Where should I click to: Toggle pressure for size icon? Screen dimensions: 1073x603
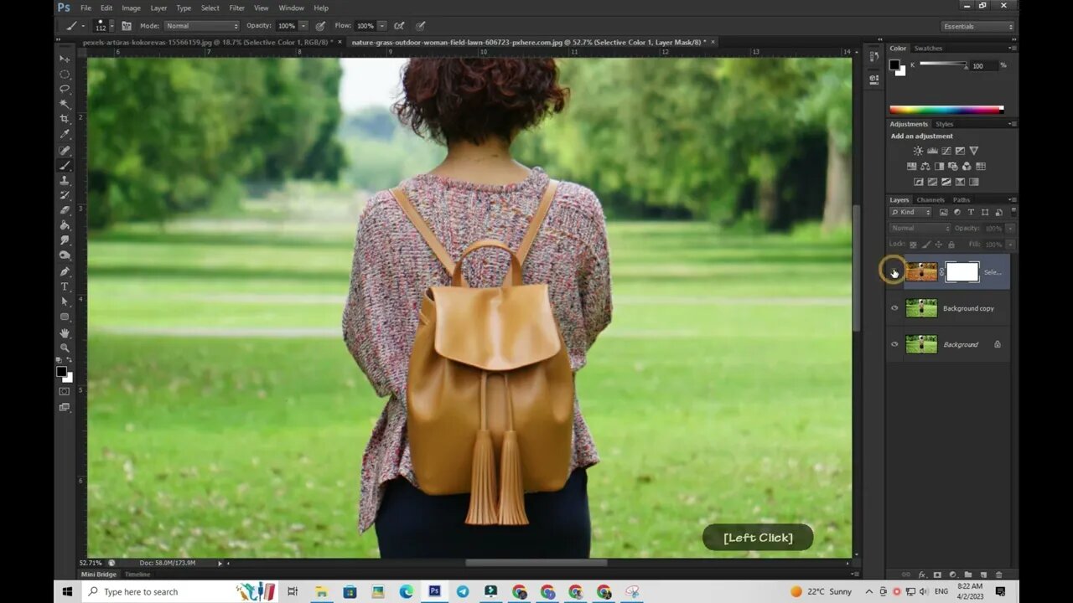(420, 26)
